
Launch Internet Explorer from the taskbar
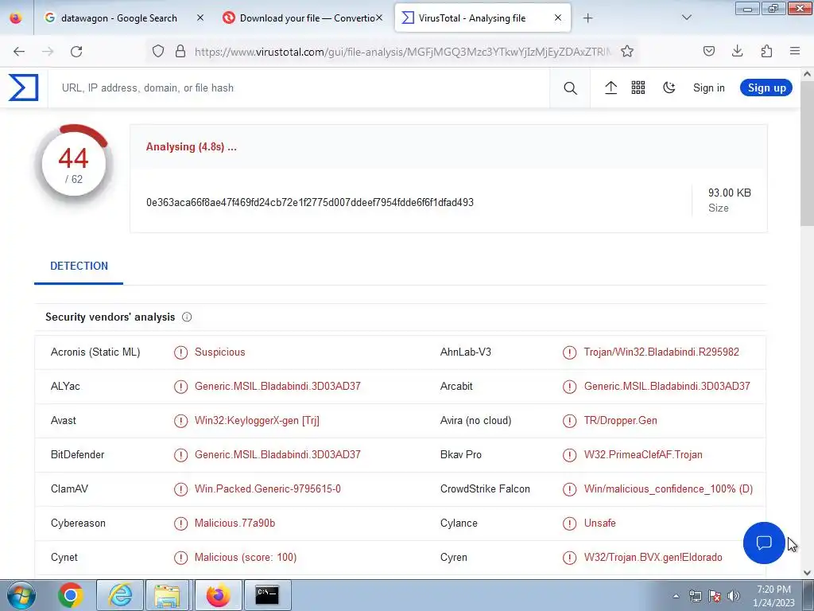[120, 595]
